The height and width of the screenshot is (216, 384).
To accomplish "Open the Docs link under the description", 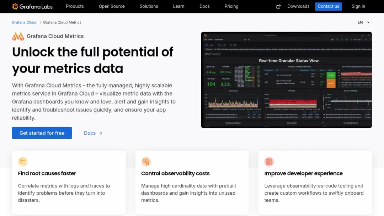I will pyautogui.click(x=93, y=133).
